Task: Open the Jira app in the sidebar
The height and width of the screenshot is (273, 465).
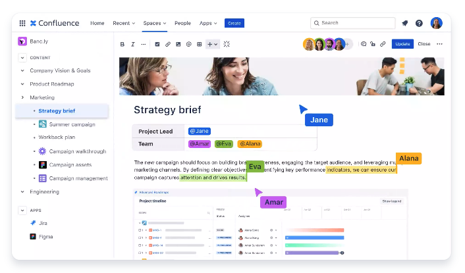Action: (39, 223)
